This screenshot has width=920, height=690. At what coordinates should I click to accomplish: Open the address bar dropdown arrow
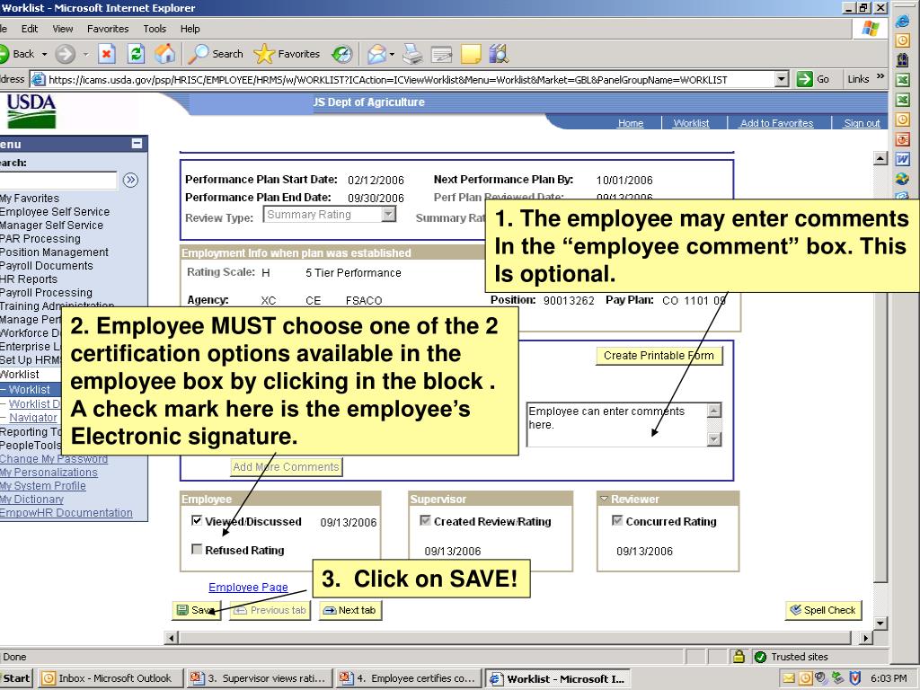(x=781, y=79)
